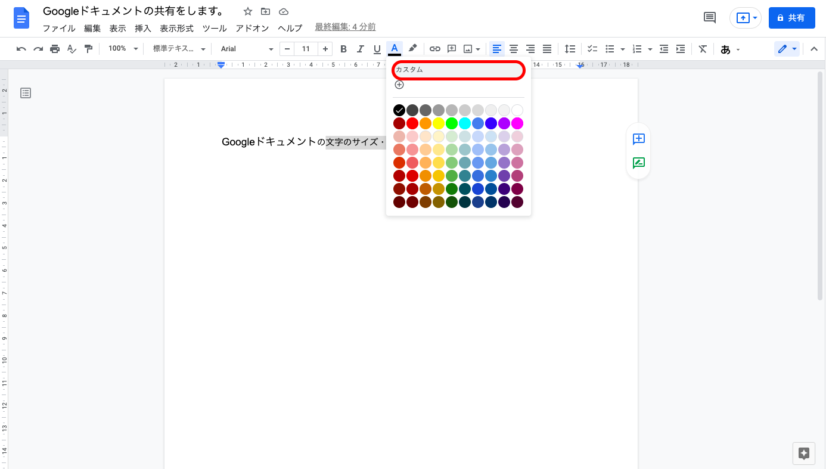
Task: Select the pure red color swatch
Action: click(412, 123)
